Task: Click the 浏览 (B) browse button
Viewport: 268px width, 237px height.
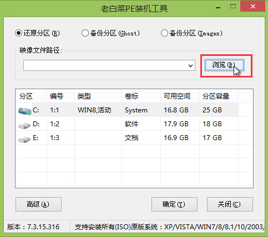Action: pos(224,65)
